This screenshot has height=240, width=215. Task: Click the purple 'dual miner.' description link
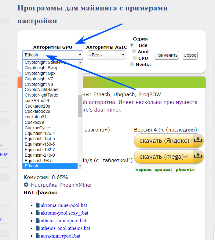tap(107, 110)
